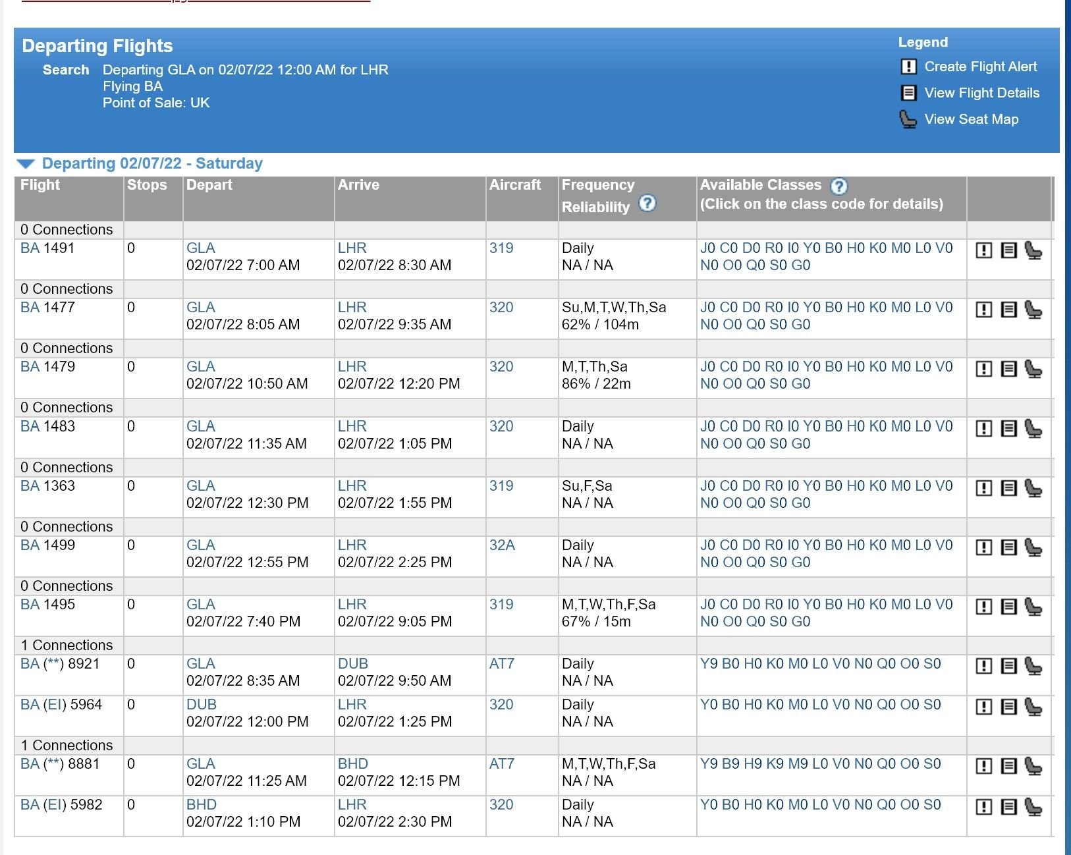1071x855 pixels.
Task: Create flight alert for BA 1477
Action: pyautogui.click(x=983, y=310)
